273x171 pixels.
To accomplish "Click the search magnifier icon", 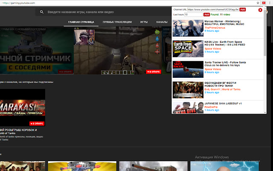I will coord(42,12).
